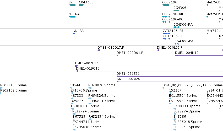Select the blue CDS glyph beneath CG32196-PB

pos(166,33)
